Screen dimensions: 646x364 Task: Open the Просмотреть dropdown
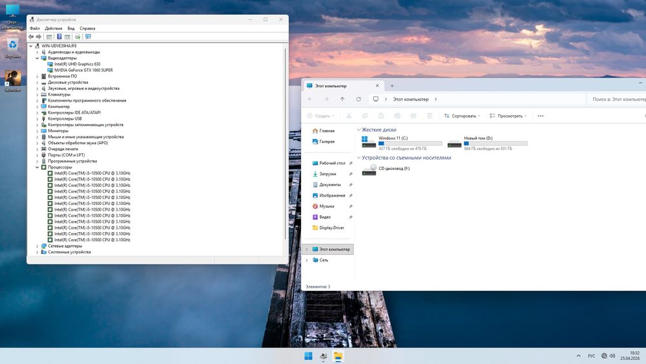click(x=508, y=116)
